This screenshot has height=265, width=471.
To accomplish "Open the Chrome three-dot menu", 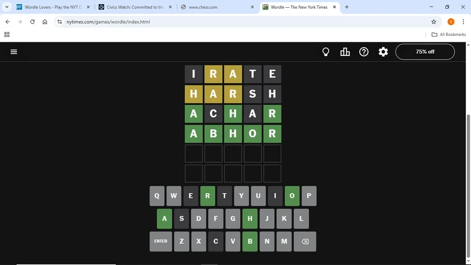I will (x=463, y=22).
